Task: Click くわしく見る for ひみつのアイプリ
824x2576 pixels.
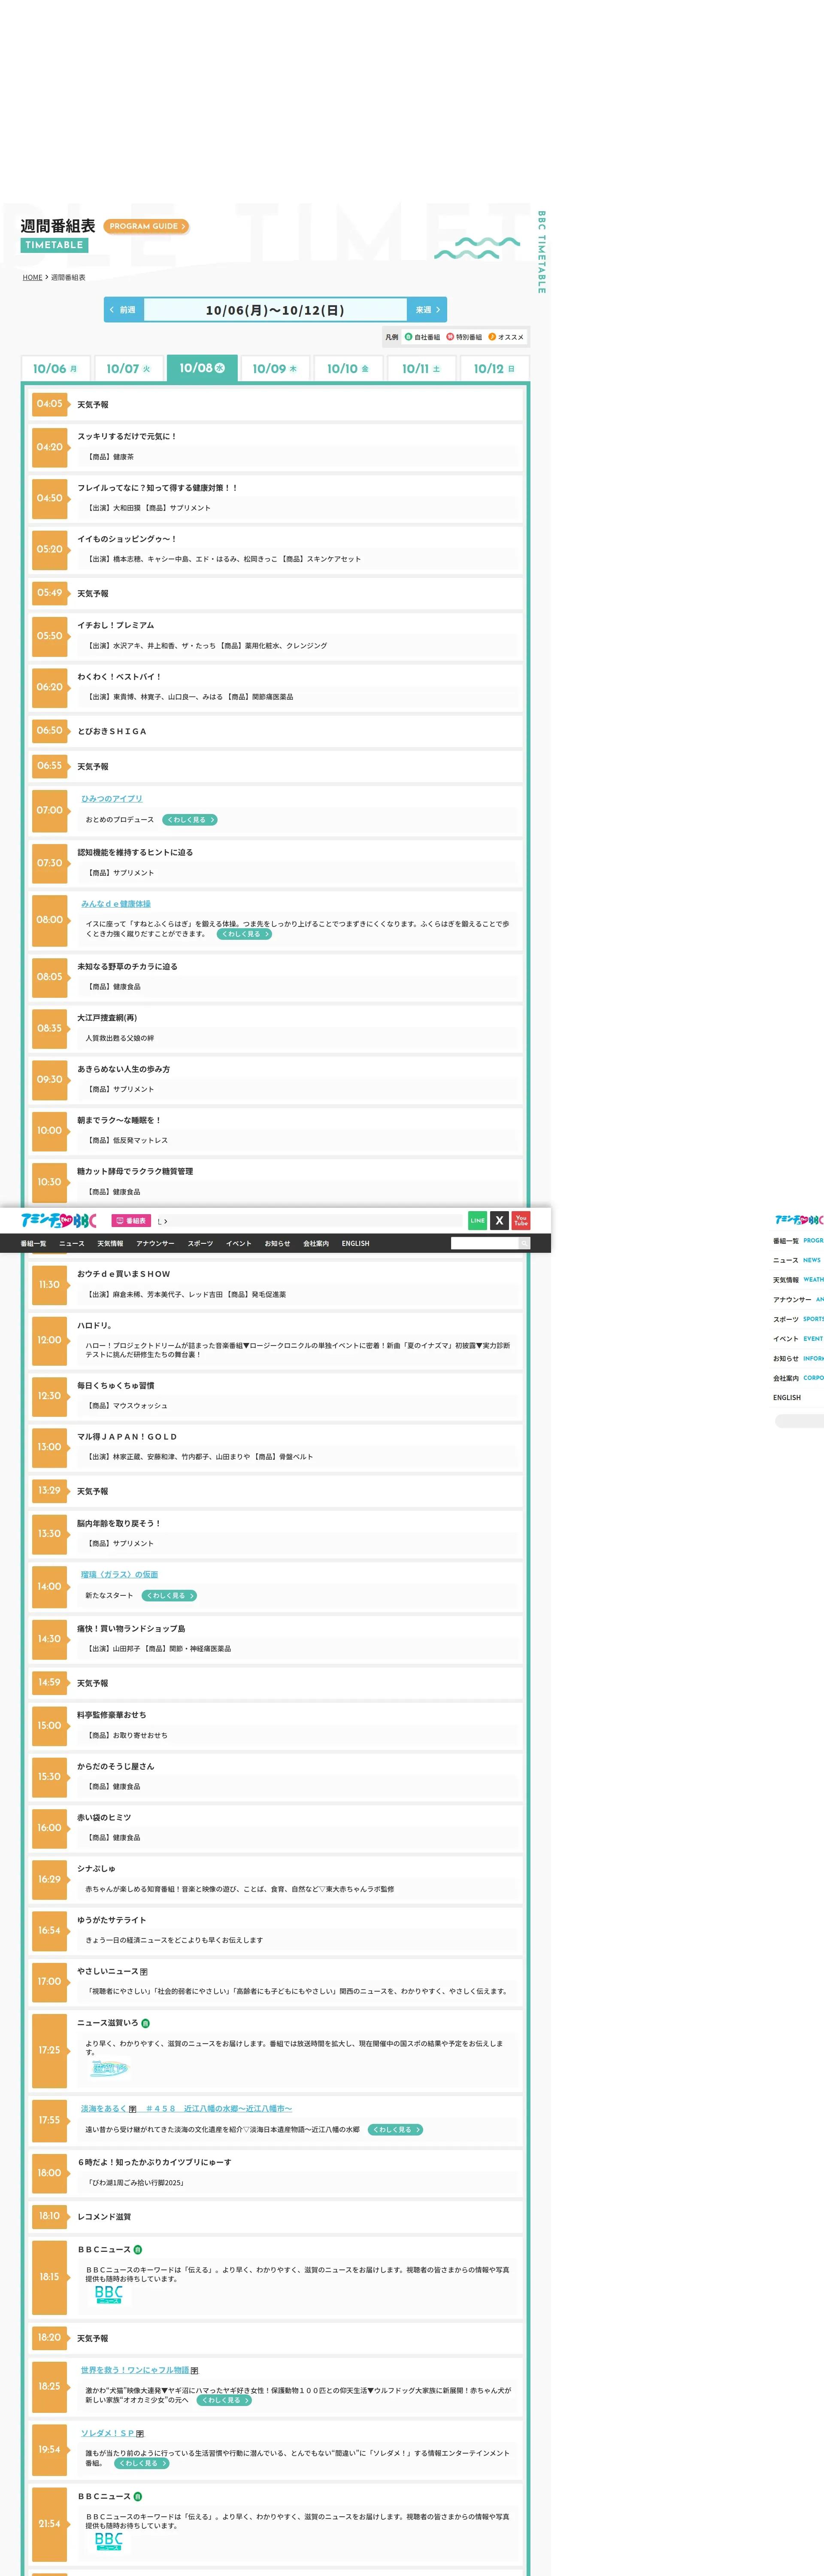Action: pyautogui.click(x=190, y=820)
